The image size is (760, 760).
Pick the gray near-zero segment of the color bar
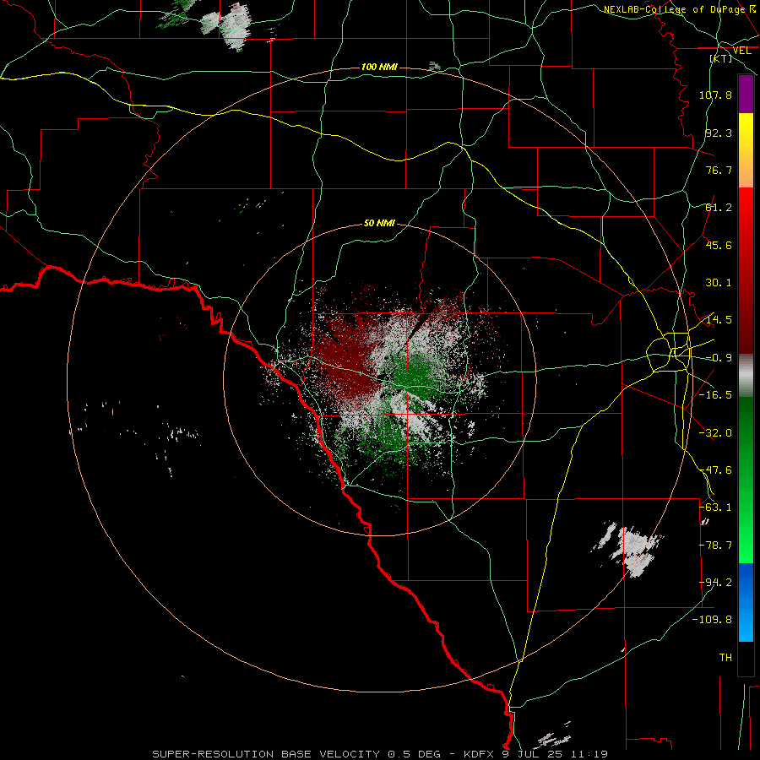[x=746, y=375]
